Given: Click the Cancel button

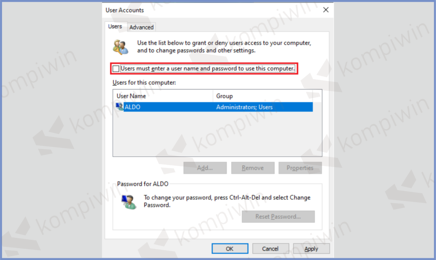Looking at the screenshot, I should [x=270, y=249].
